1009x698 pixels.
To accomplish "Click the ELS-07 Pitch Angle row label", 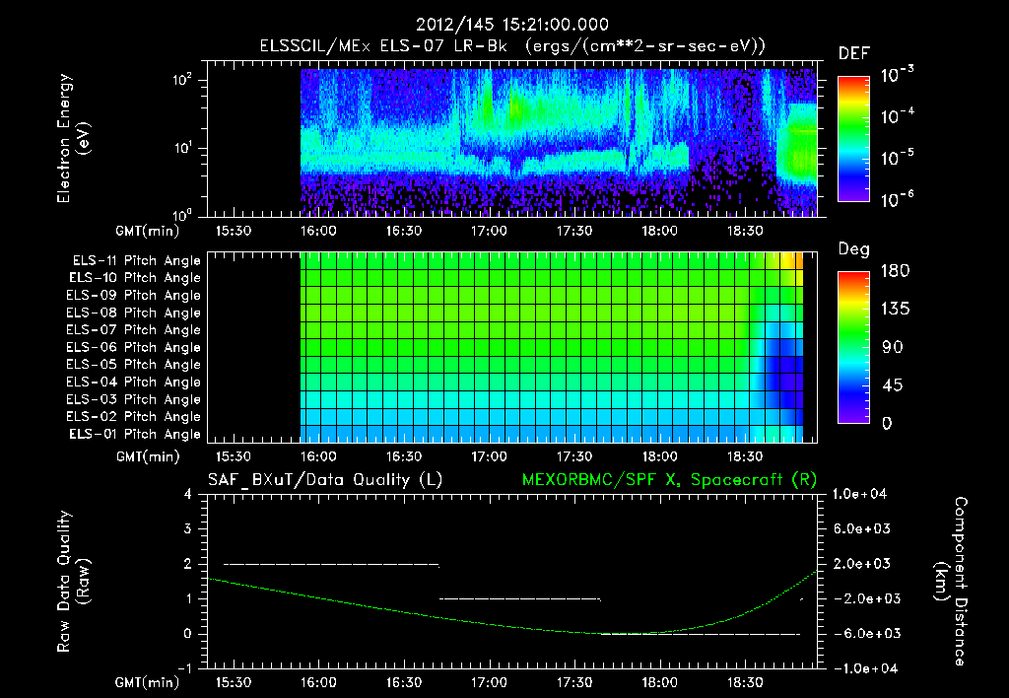I will 134,329.
